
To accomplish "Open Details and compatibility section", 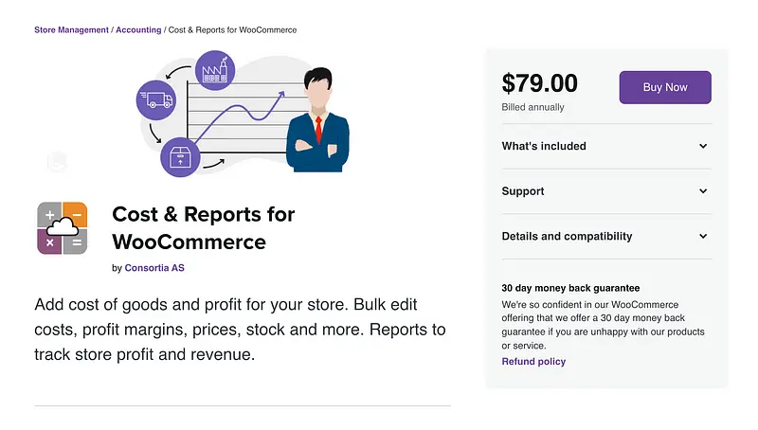I will (567, 237).
